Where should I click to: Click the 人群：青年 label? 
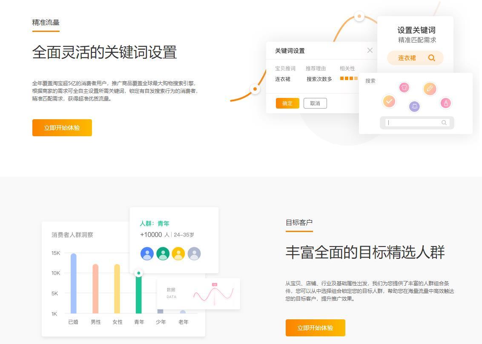click(155, 224)
